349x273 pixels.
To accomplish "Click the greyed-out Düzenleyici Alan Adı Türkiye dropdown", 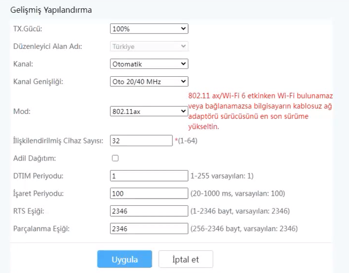I will [149, 46].
